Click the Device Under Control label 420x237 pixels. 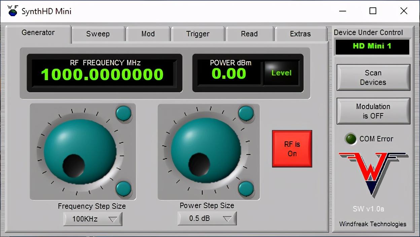click(x=368, y=33)
